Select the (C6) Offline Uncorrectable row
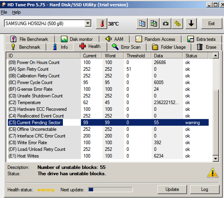This screenshot has height=198, width=224. tap(108, 129)
